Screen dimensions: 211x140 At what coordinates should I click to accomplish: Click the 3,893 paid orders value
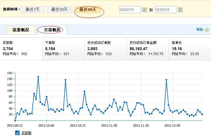click(x=92, y=49)
